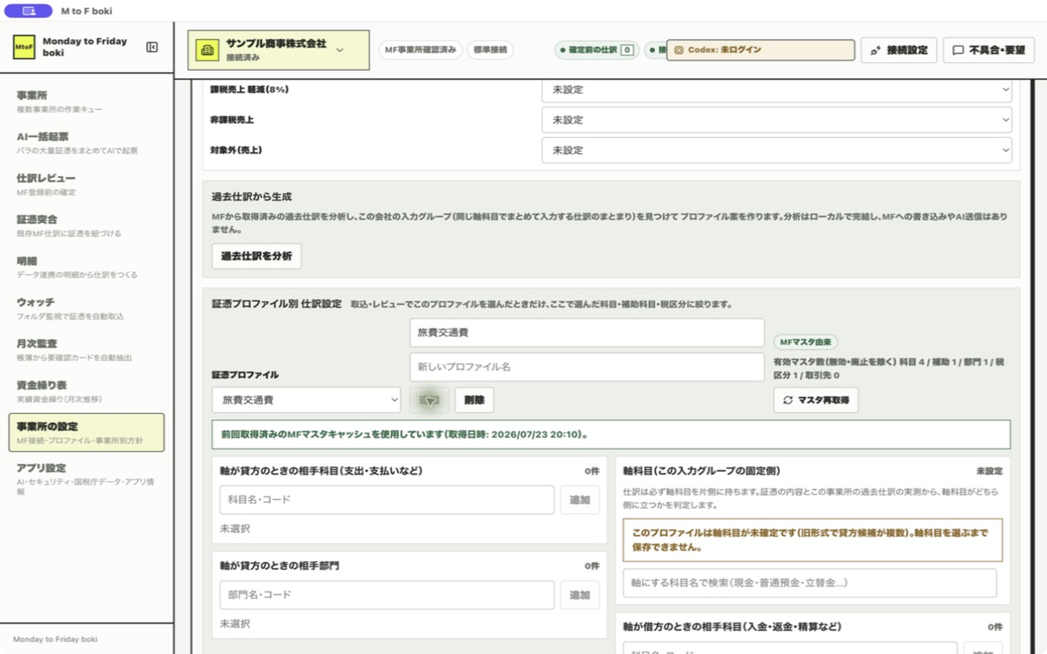Open the 非課税売上 dropdown
Image resolution: width=1047 pixels, height=654 pixels.
pyautogui.click(x=777, y=120)
